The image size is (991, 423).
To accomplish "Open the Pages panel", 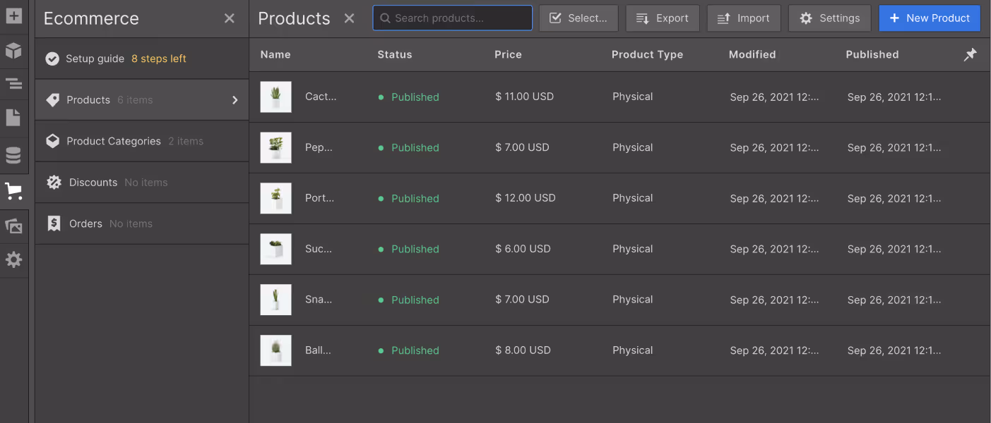I will [14, 118].
